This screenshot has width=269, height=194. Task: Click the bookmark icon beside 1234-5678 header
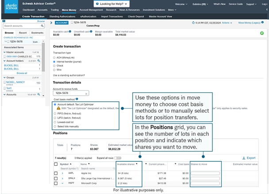[x=72, y=23]
